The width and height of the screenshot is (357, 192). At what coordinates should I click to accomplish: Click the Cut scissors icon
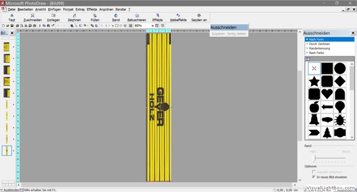pos(40,26)
